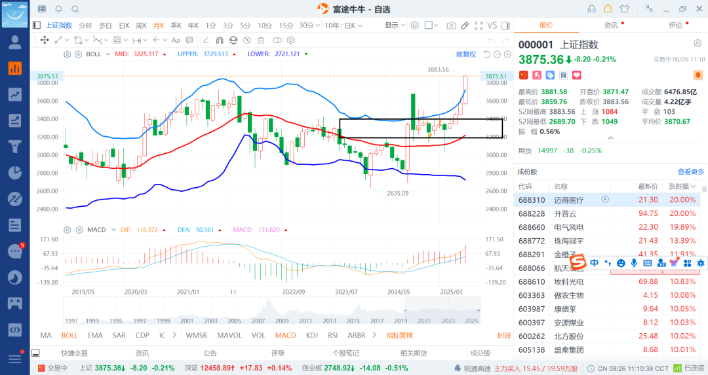Select the text Aa annotation tool
Viewport: 708px width, 375px height.
pos(176,40)
